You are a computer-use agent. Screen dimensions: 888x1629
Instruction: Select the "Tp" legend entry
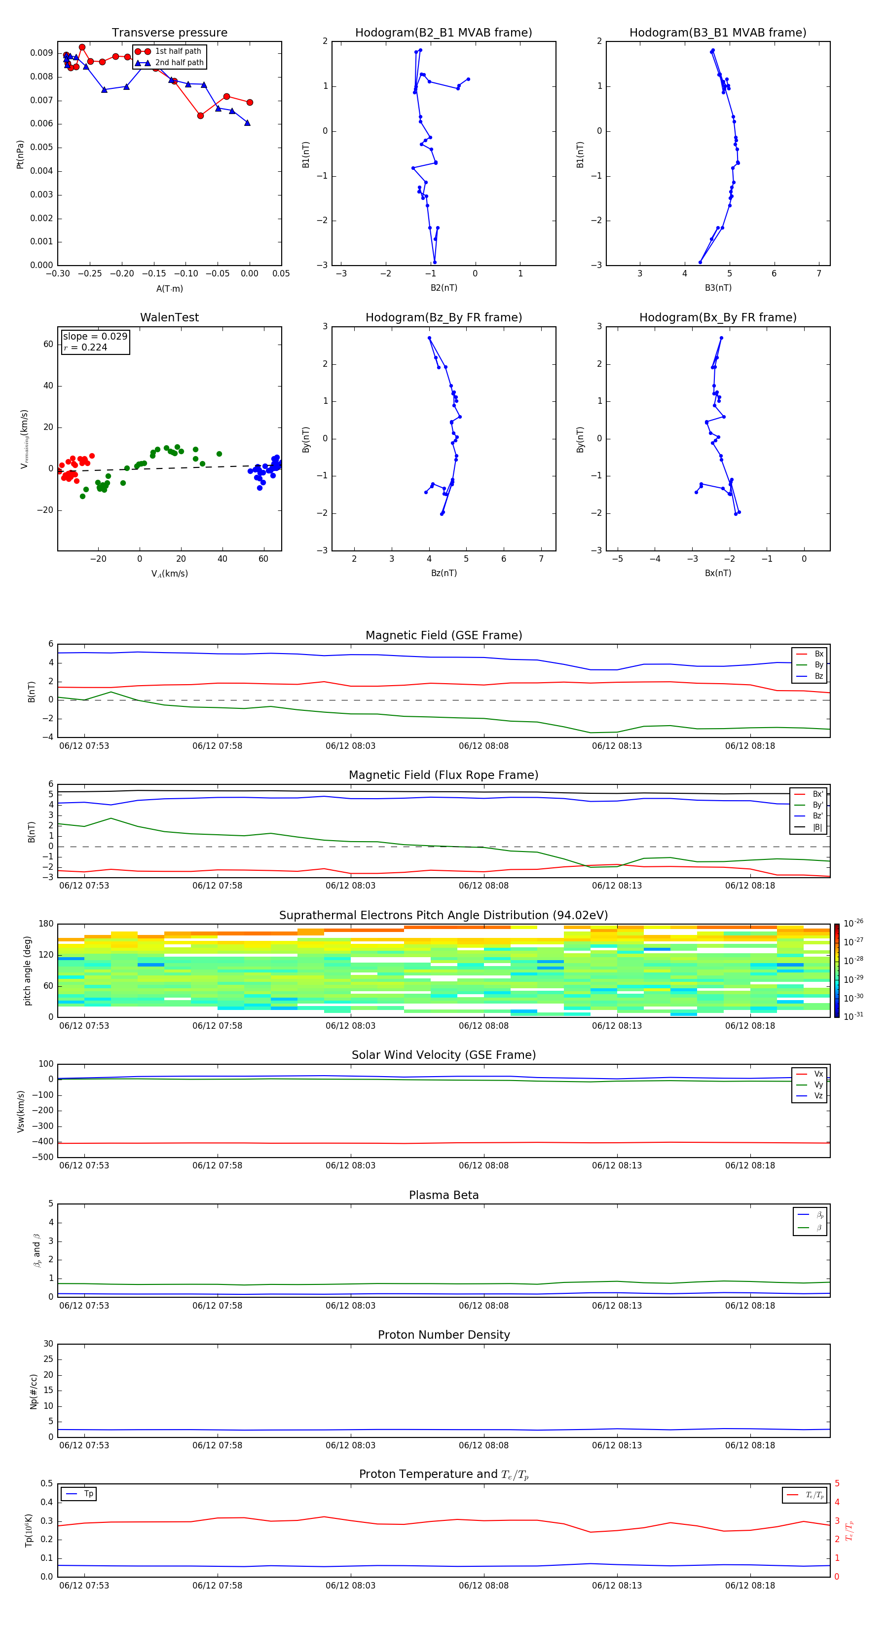(79, 1494)
